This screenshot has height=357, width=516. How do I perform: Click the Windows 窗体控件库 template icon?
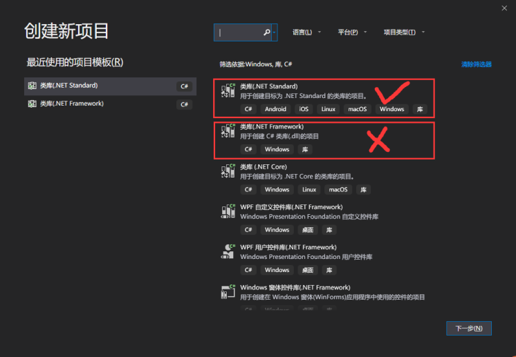click(x=228, y=292)
